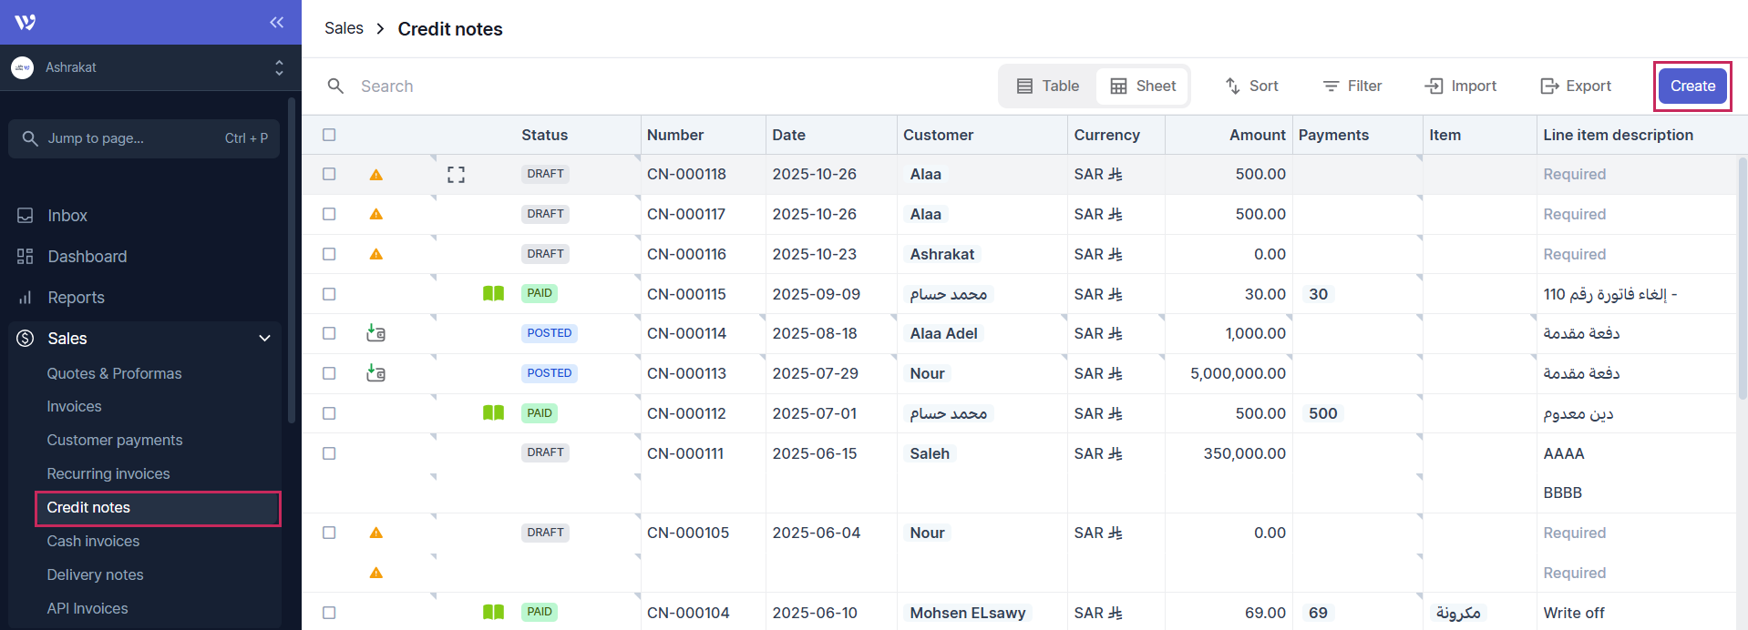Collapse the sidebar with double-chevron icon
Viewport: 1748px width, 630px height.
(276, 22)
